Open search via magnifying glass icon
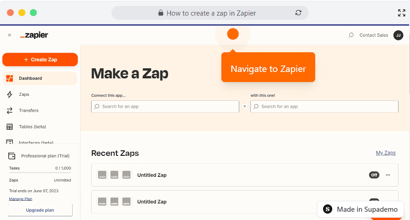 (x=351, y=35)
